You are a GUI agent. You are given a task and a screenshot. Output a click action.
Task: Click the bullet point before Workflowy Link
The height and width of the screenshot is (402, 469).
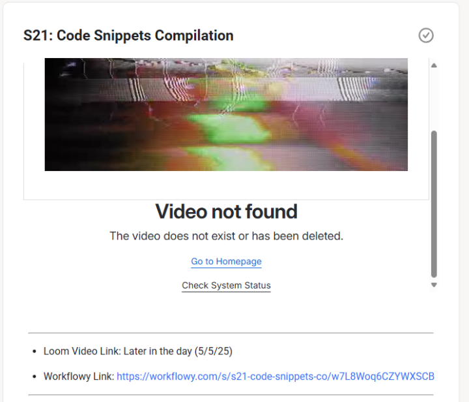click(35, 377)
